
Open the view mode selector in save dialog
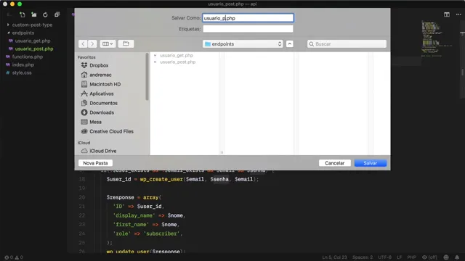point(108,43)
